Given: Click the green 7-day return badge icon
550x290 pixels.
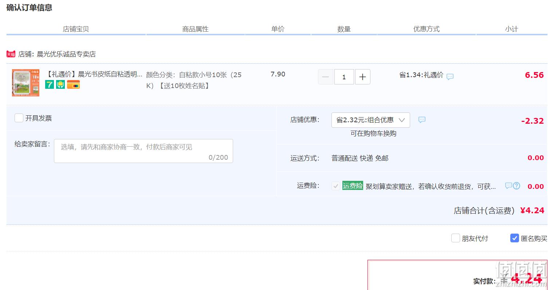Looking at the screenshot, I should click(50, 84).
